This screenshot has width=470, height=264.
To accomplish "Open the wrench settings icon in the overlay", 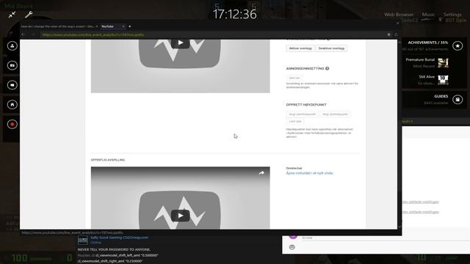I will (x=29, y=15).
